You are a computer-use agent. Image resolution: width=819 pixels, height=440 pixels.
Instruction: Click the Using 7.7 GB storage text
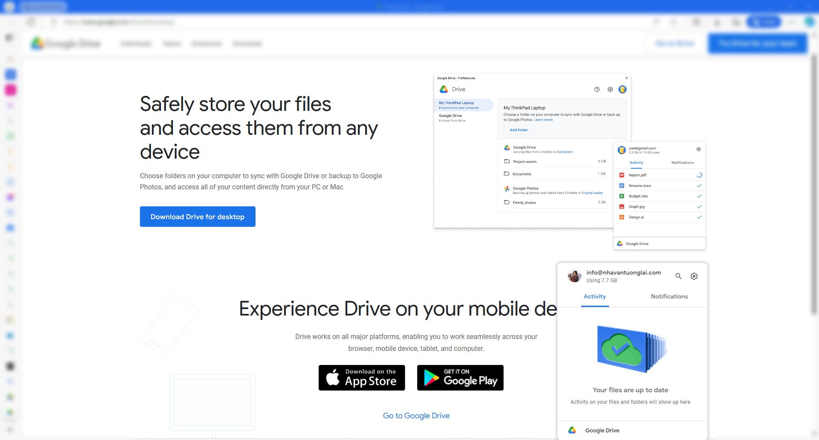(601, 281)
